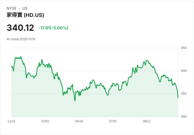
Task: Click the 350 y-axis label
Action: pyautogui.click(x=183, y=94)
